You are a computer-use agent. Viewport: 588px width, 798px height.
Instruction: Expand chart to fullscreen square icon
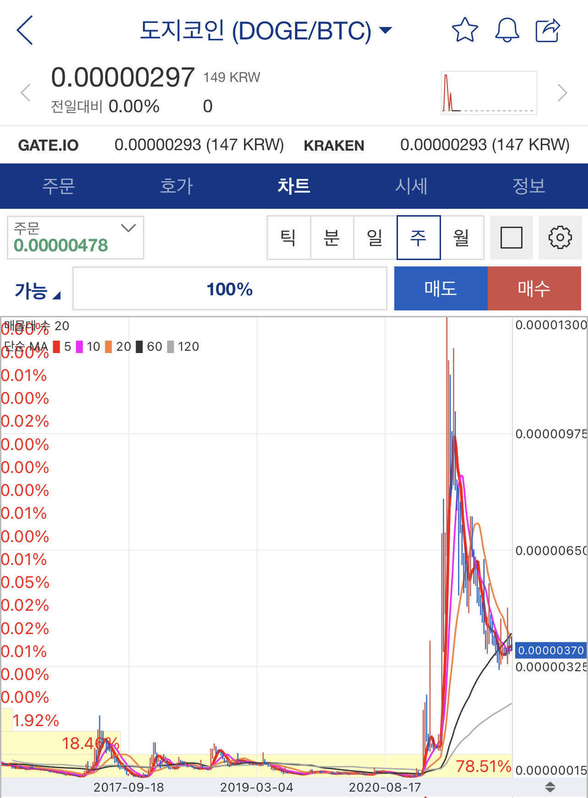511,238
